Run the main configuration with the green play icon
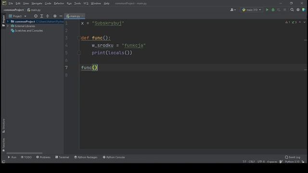Screen dimensions: 308x173 point(267,10)
